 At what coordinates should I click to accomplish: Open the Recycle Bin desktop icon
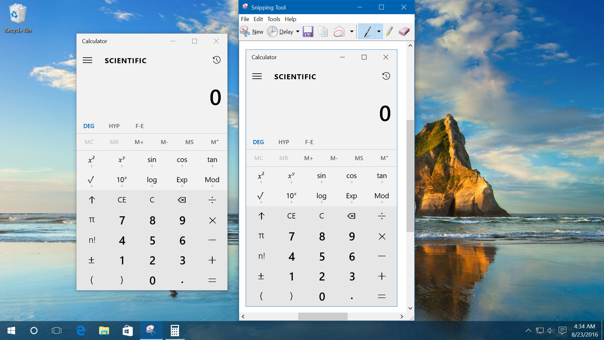18,18
